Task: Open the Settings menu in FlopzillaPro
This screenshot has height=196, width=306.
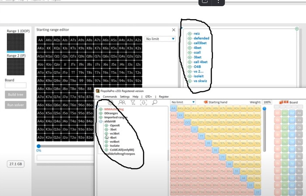Action: coord(125,96)
